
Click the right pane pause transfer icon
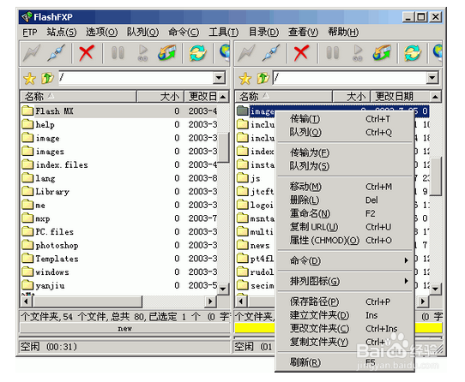point(332,53)
